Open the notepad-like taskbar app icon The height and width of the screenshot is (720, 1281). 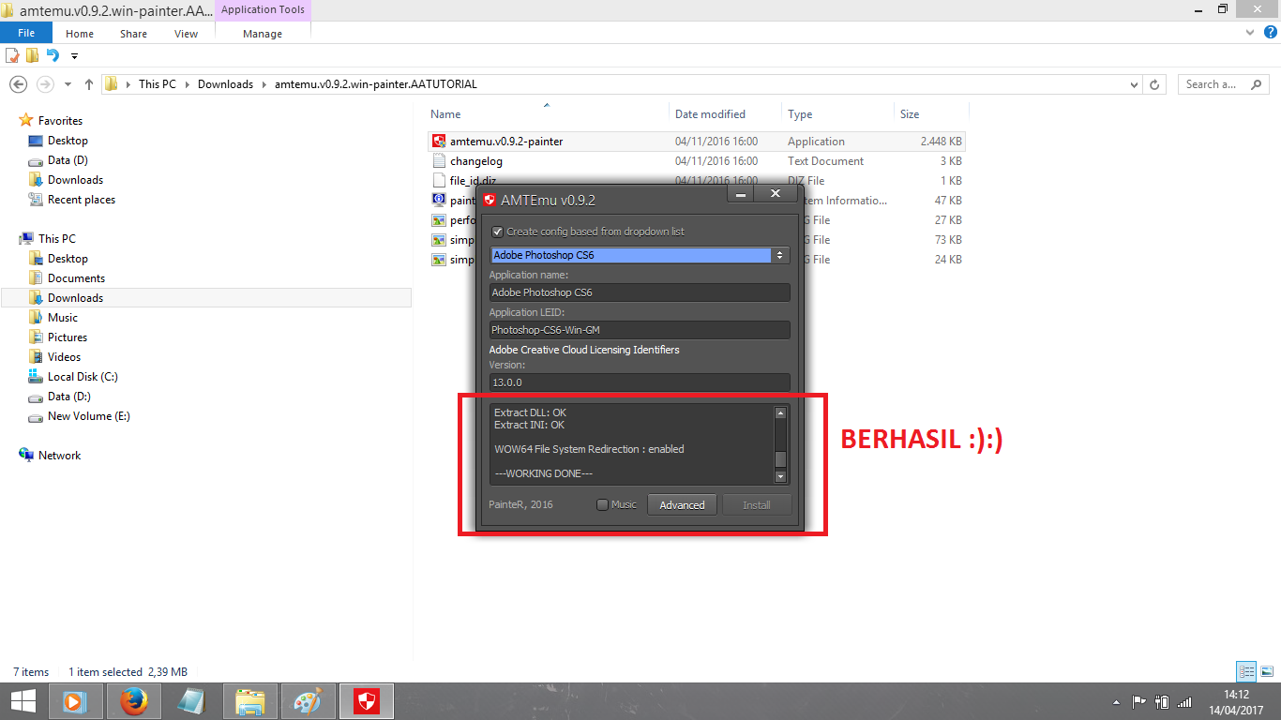click(192, 701)
